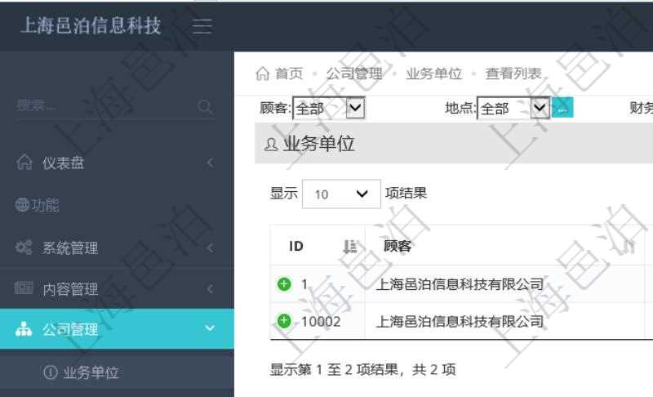
Task: Expand the 内容管理 menu chevron
Action: (x=211, y=288)
